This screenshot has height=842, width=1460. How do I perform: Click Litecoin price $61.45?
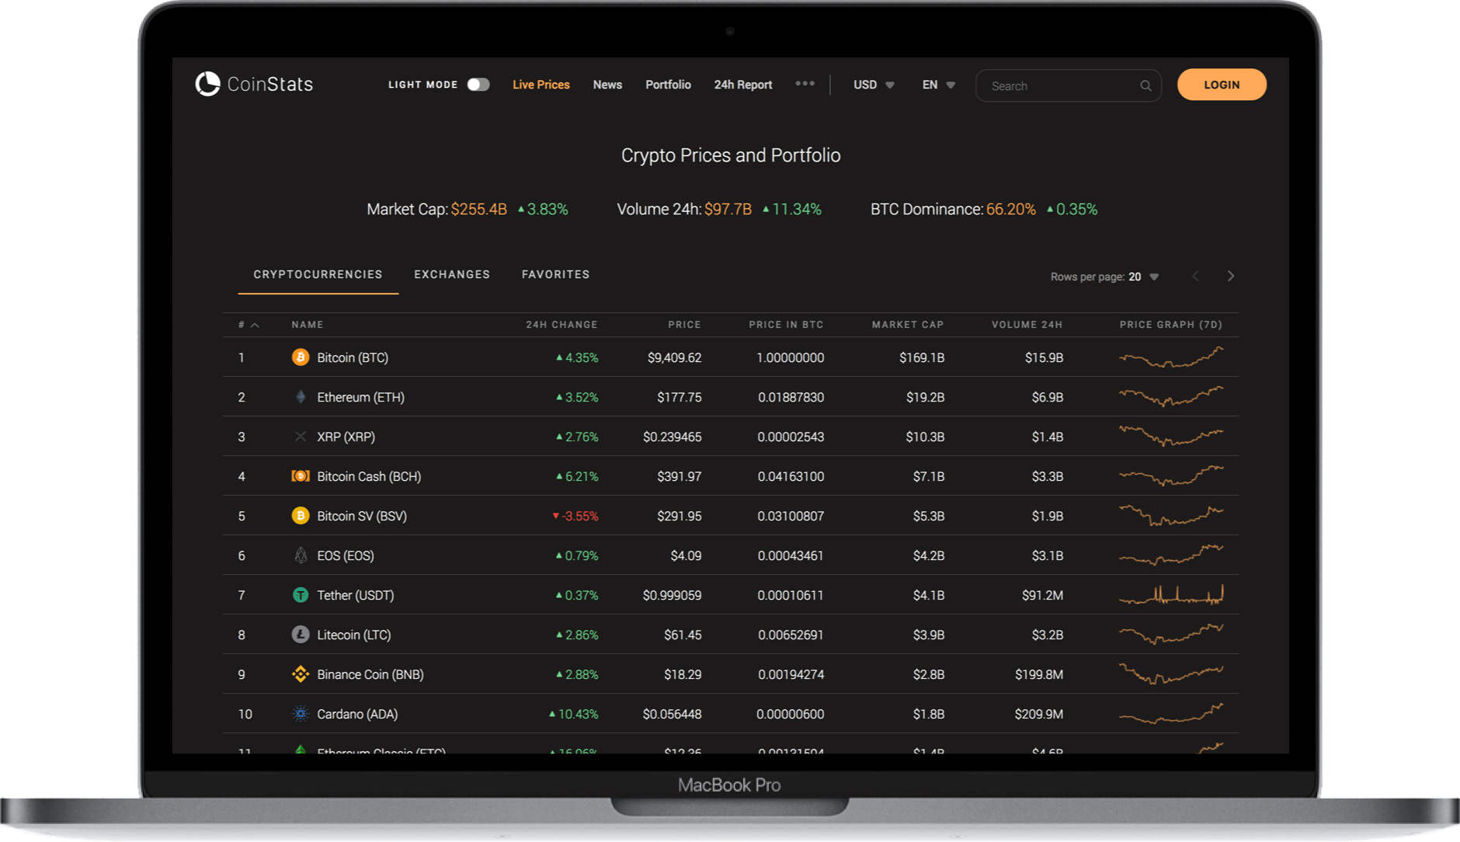coord(683,635)
